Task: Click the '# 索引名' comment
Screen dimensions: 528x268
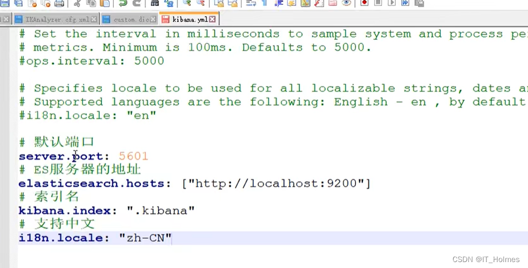Action: click(49, 196)
